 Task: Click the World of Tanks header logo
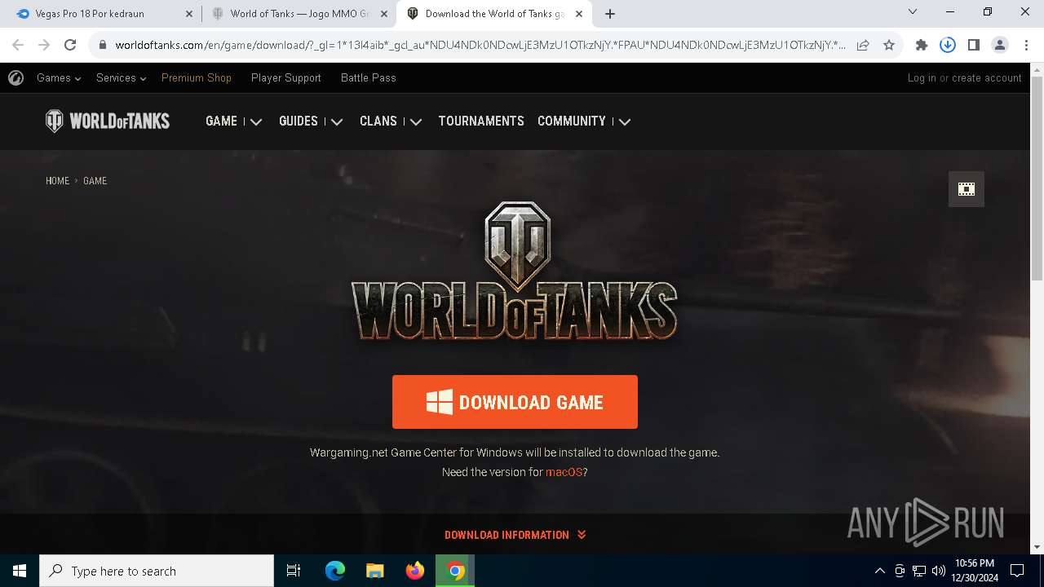(x=108, y=121)
